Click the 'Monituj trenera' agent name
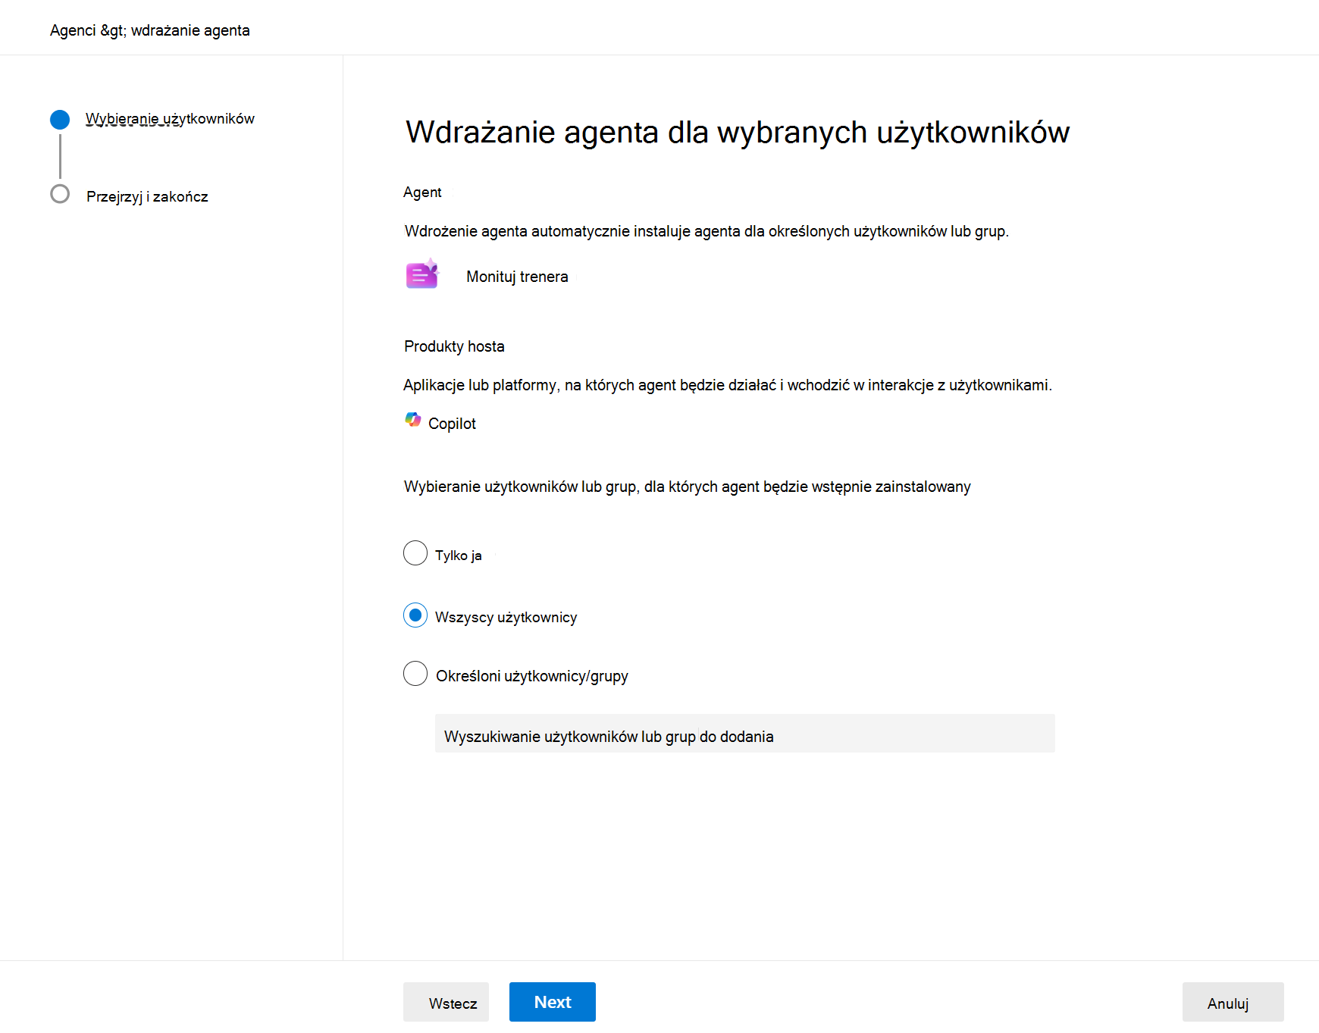1319x1033 pixels. (x=517, y=277)
